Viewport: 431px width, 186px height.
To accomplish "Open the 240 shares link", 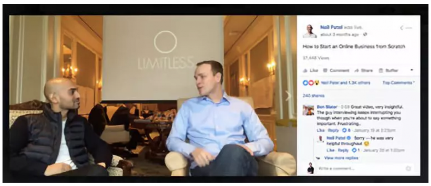I will click(313, 96).
